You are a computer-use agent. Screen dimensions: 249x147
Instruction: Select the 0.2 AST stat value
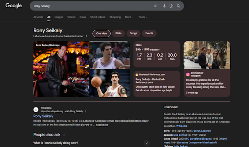pyautogui.click(x=160, y=55)
